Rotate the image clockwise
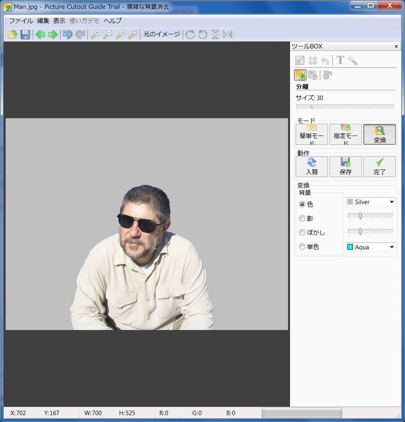This screenshot has height=422, width=405. point(190,34)
